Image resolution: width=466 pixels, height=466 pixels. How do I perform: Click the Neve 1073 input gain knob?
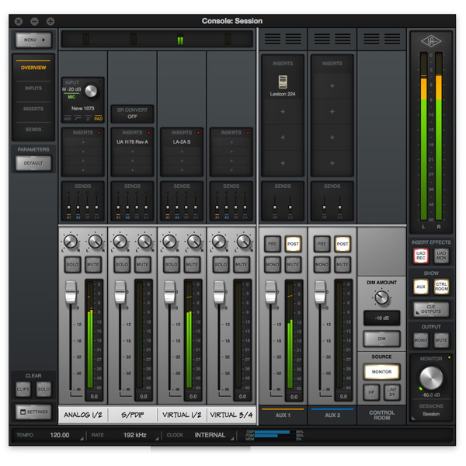[91, 91]
